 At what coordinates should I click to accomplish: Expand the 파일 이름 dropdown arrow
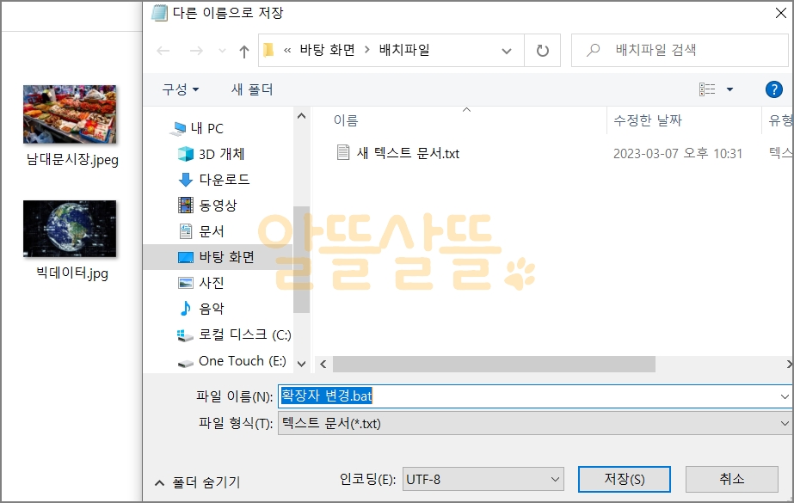point(785,396)
